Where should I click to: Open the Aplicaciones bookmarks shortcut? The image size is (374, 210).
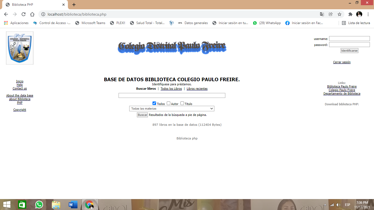point(16,23)
